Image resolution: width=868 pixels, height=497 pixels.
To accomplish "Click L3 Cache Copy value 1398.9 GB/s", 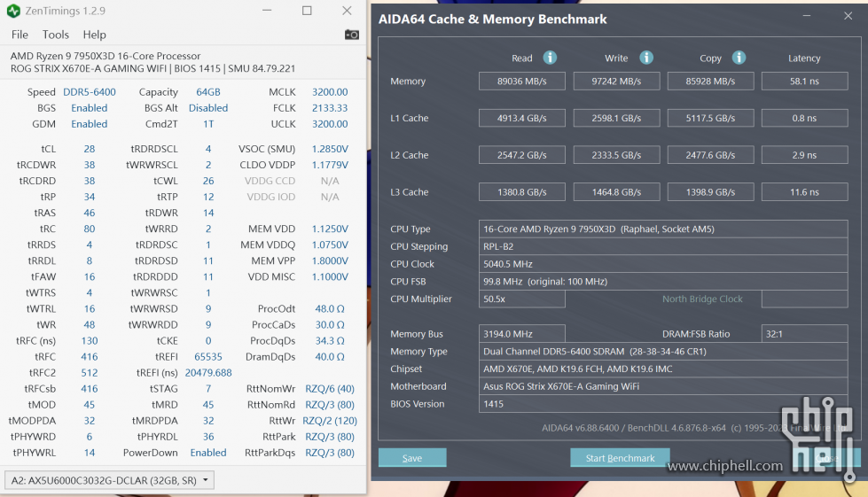I will (711, 192).
